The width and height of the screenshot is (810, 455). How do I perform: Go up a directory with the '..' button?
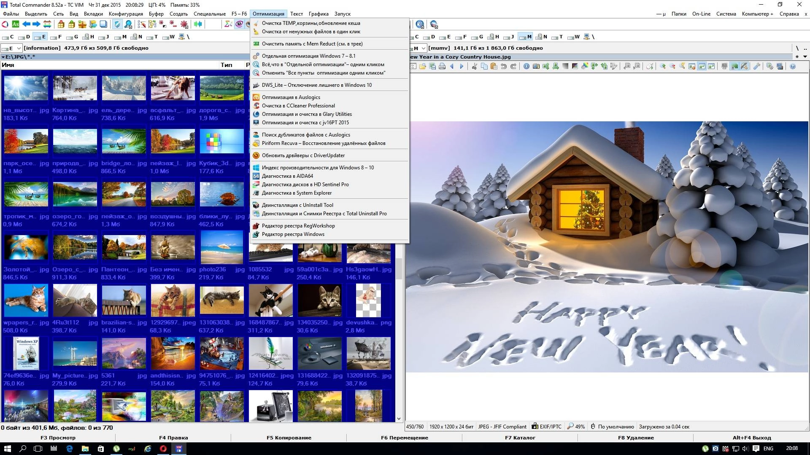coord(805,48)
